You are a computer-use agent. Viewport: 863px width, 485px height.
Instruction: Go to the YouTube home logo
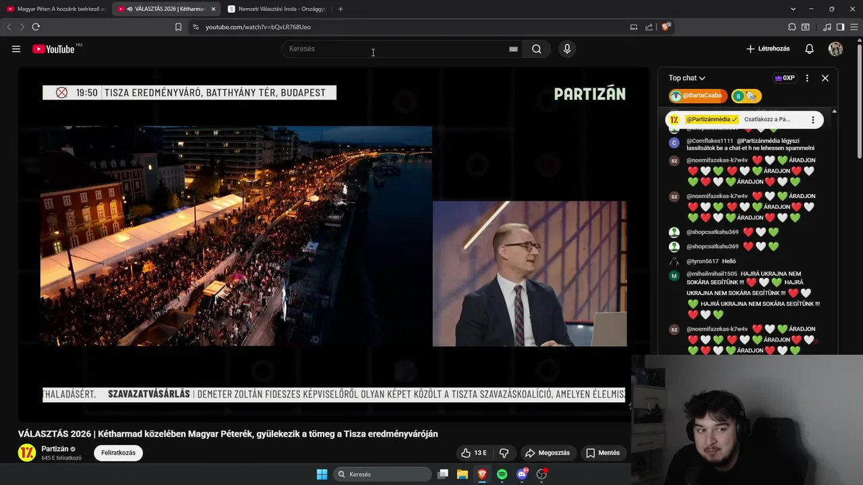click(x=53, y=48)
